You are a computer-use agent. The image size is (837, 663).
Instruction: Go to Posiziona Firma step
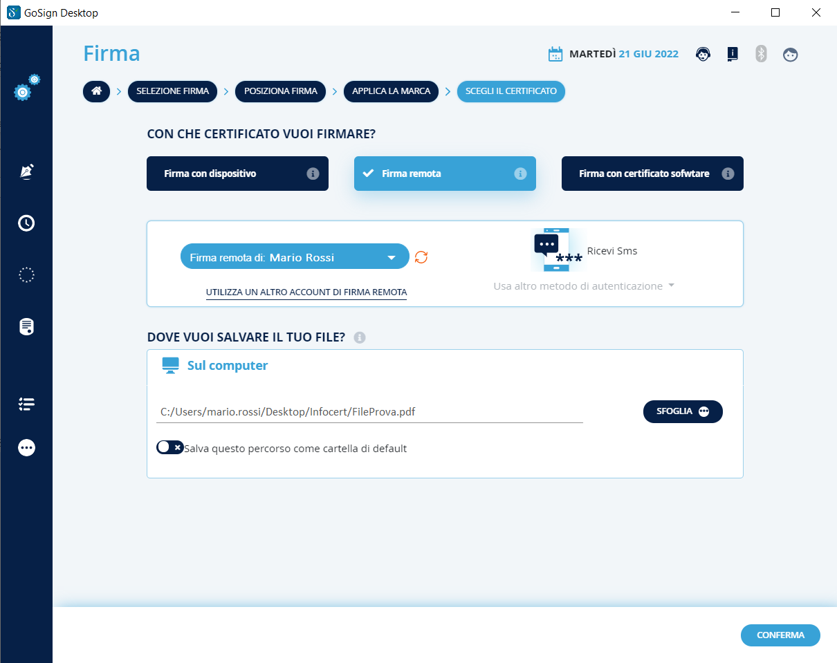(281, 91)
